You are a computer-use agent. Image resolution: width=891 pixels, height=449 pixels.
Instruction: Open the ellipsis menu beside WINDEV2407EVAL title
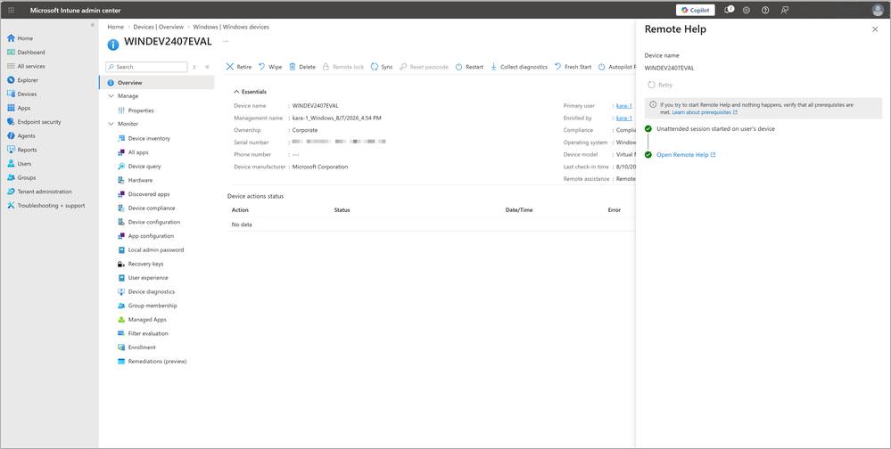pos(226,41)
